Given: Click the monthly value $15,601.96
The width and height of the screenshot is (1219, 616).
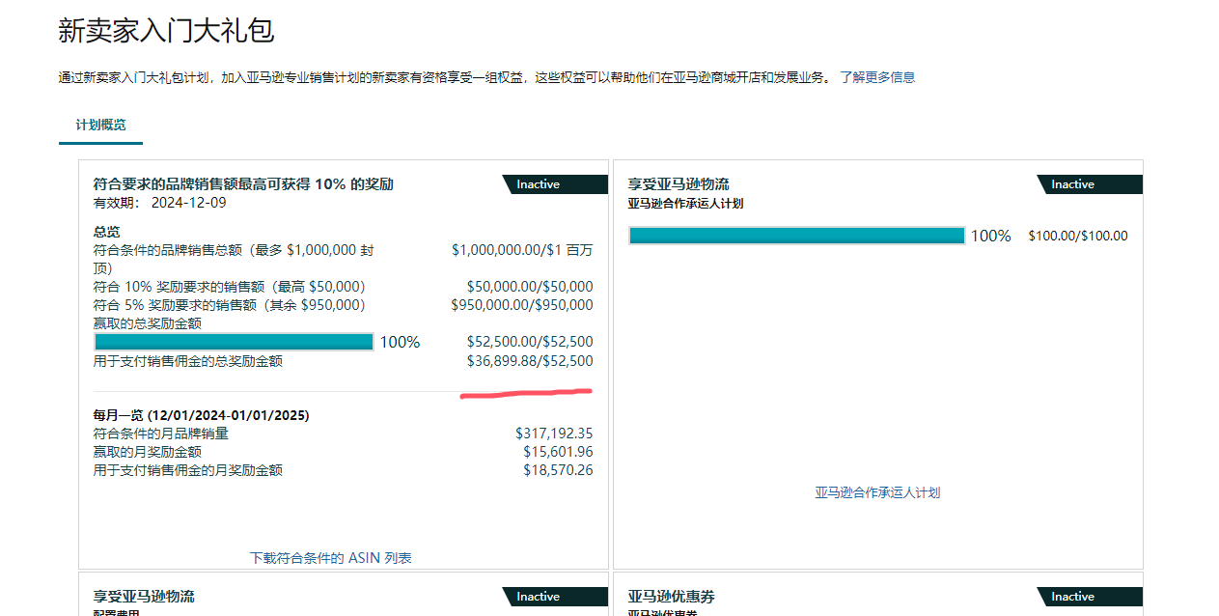Looking at the screenshot, I should coord(558,452).
